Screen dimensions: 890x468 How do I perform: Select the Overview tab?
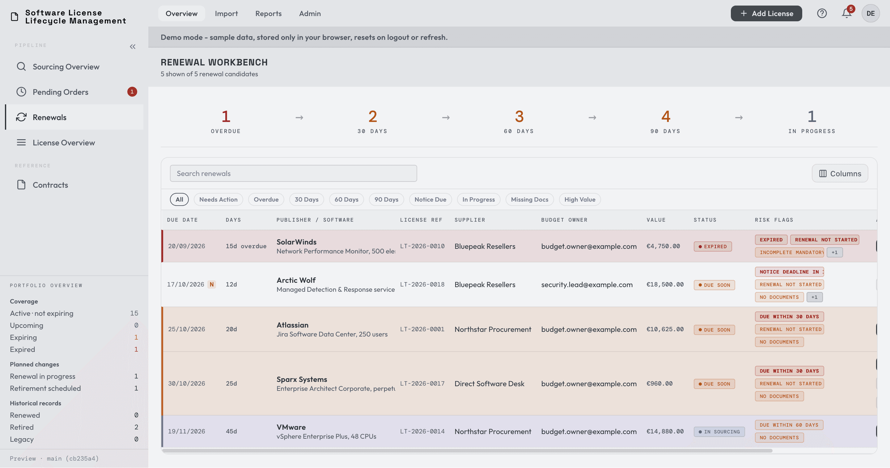[x=181, y=14]
